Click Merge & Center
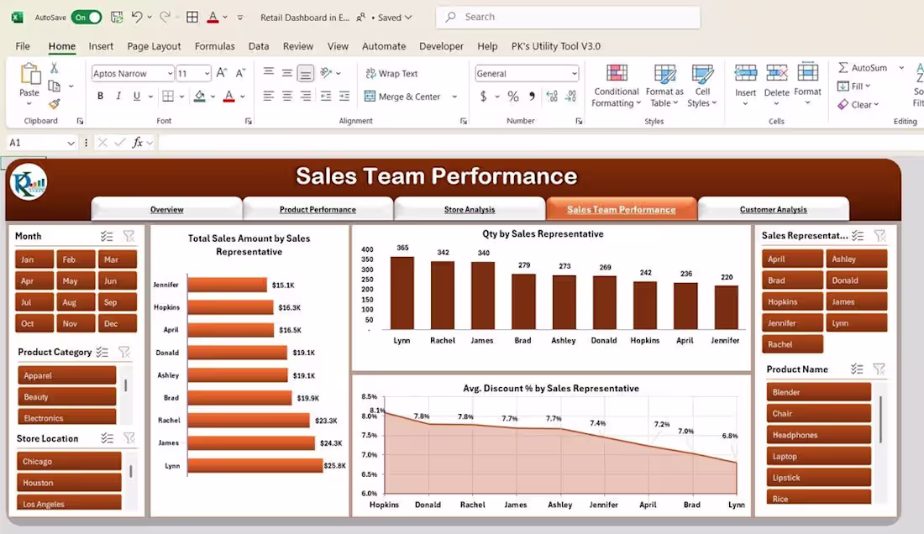 tap(403, 97)
